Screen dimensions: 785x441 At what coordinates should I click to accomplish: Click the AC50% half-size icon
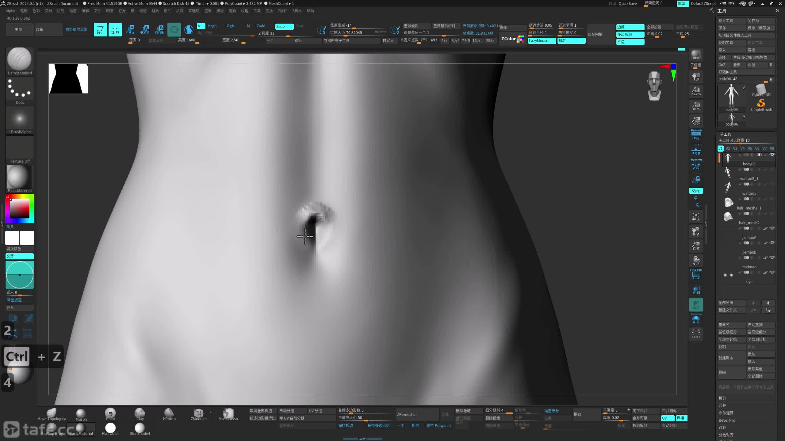point(696,121)
